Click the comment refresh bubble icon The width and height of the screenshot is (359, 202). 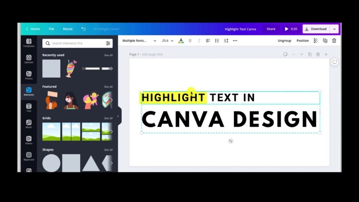pos(334,62)
